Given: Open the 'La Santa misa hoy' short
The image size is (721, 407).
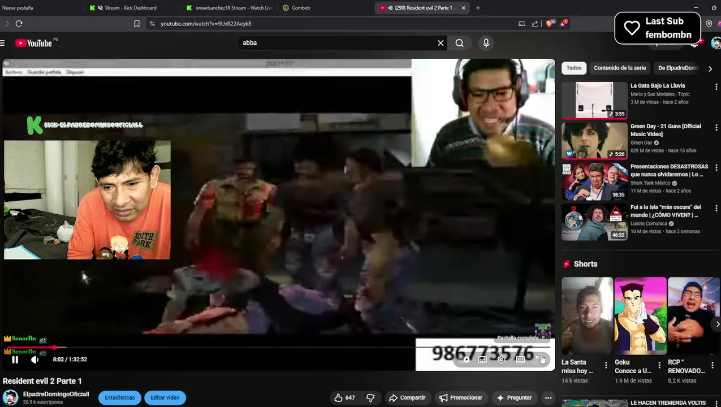Looking at the screenshot, I should 587,315.
